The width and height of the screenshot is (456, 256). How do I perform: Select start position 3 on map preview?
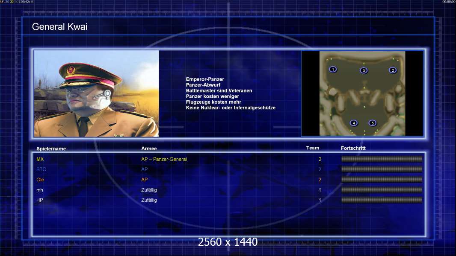point(364,70)
